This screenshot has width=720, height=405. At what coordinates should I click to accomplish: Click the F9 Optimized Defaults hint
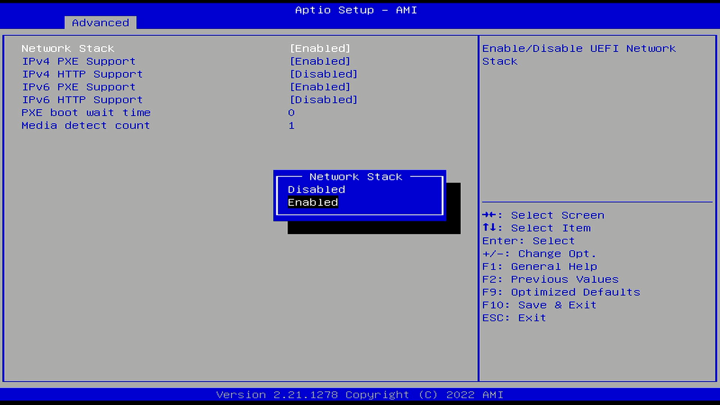point(561,292)
